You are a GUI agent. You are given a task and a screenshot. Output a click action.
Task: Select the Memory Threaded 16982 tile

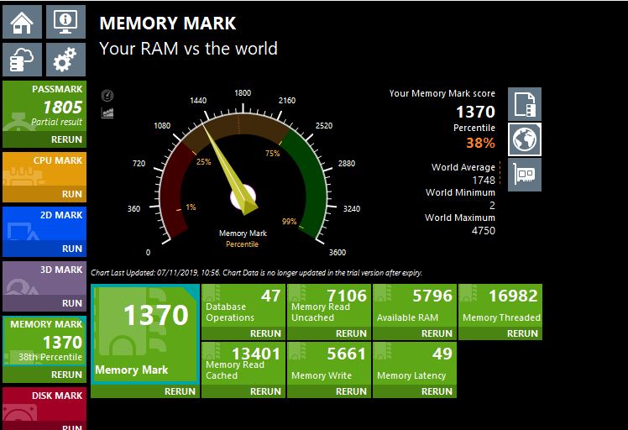500,306
